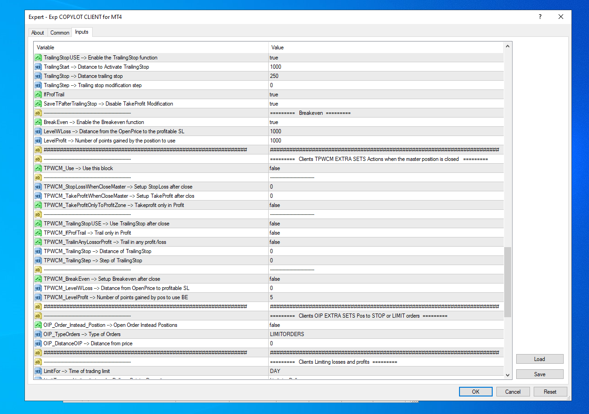Click the Clients OIP EXTRA SETS header text

click(x=359, y=316)
